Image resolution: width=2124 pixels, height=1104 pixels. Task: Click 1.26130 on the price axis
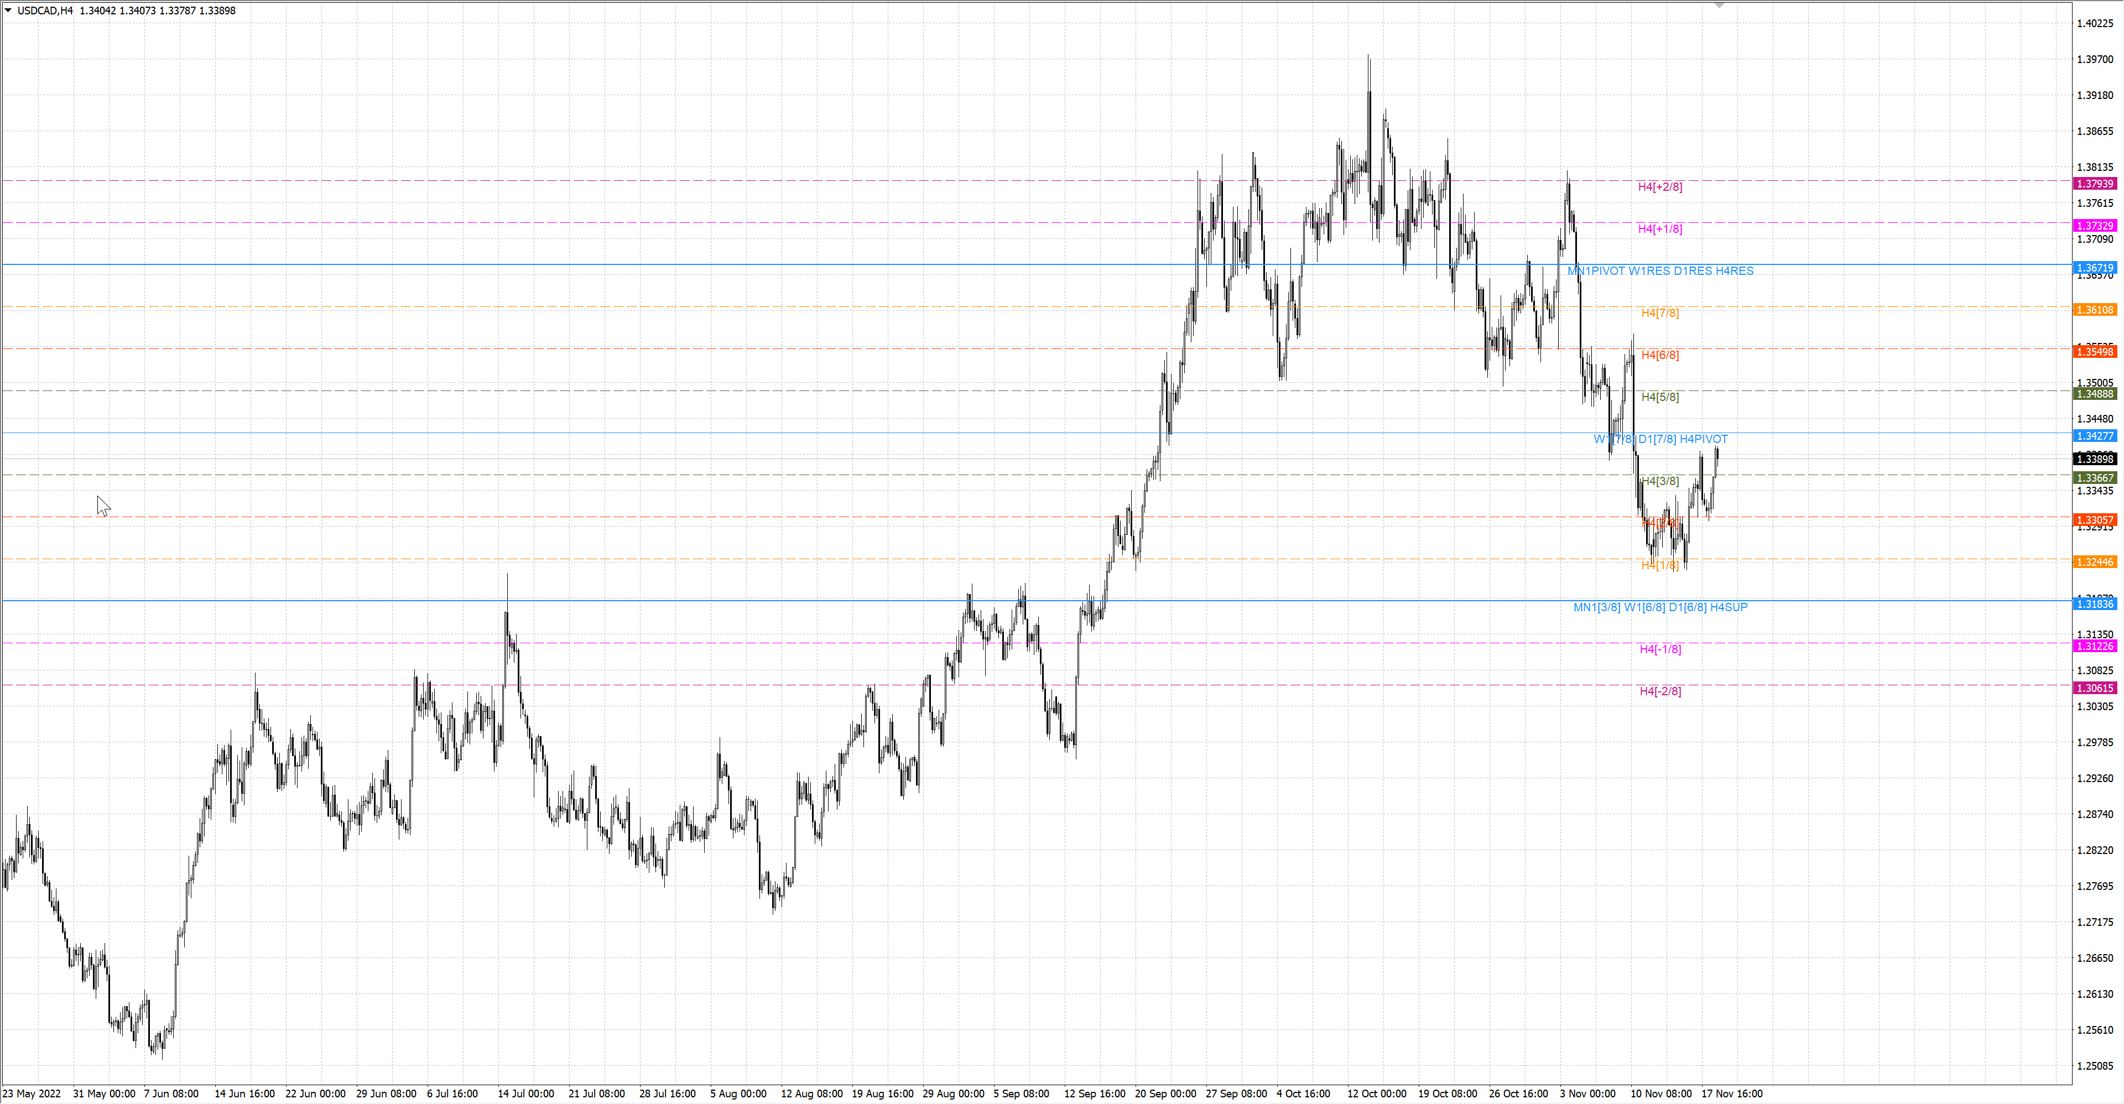click(2095, 994)
